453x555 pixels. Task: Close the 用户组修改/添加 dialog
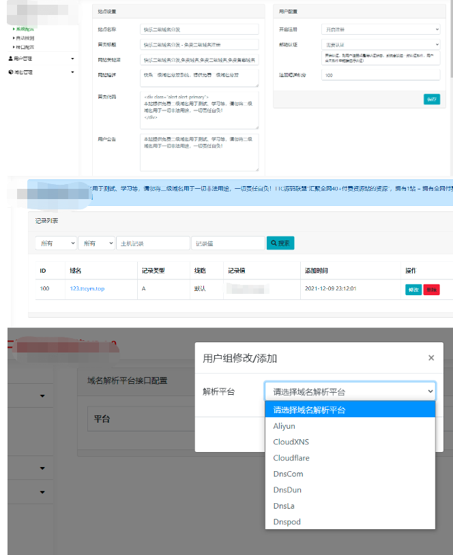coord(430,357)
